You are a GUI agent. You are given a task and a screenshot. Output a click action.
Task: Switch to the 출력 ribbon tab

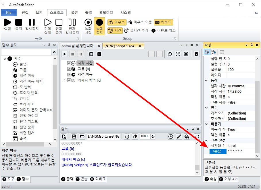pos(88,13)
